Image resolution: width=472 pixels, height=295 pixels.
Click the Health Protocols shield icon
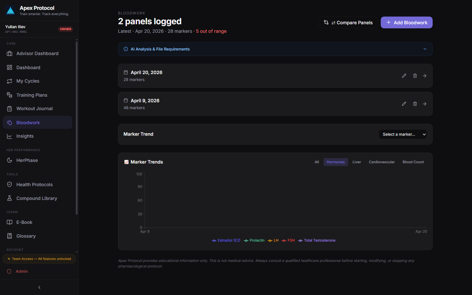point(10,185)
